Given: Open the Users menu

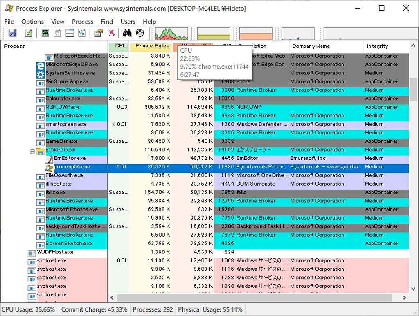Looking at the screenshot, I should point(128,22).
